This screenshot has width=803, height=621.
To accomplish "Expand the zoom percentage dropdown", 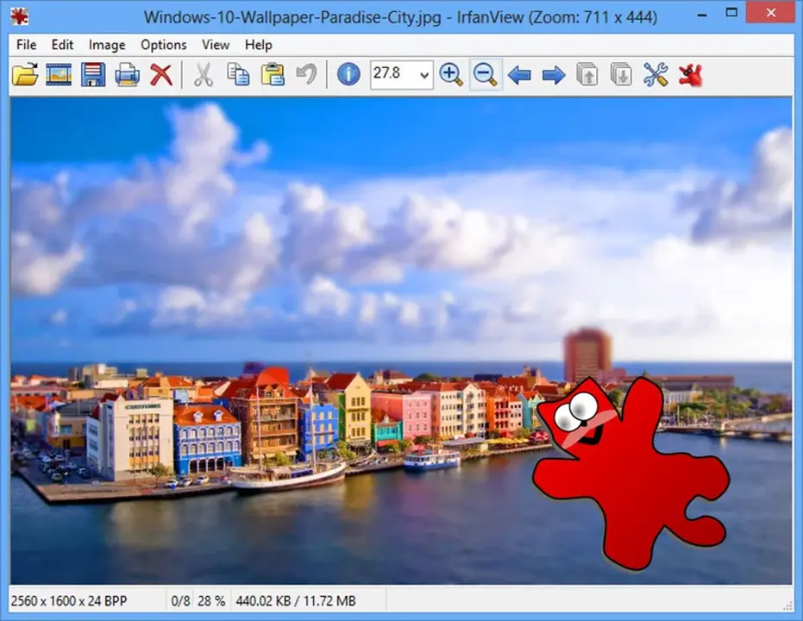I will (x=423, y=75).
